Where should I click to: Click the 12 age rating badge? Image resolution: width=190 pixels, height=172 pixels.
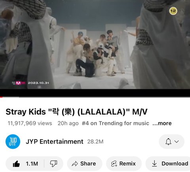coord(173,11)
